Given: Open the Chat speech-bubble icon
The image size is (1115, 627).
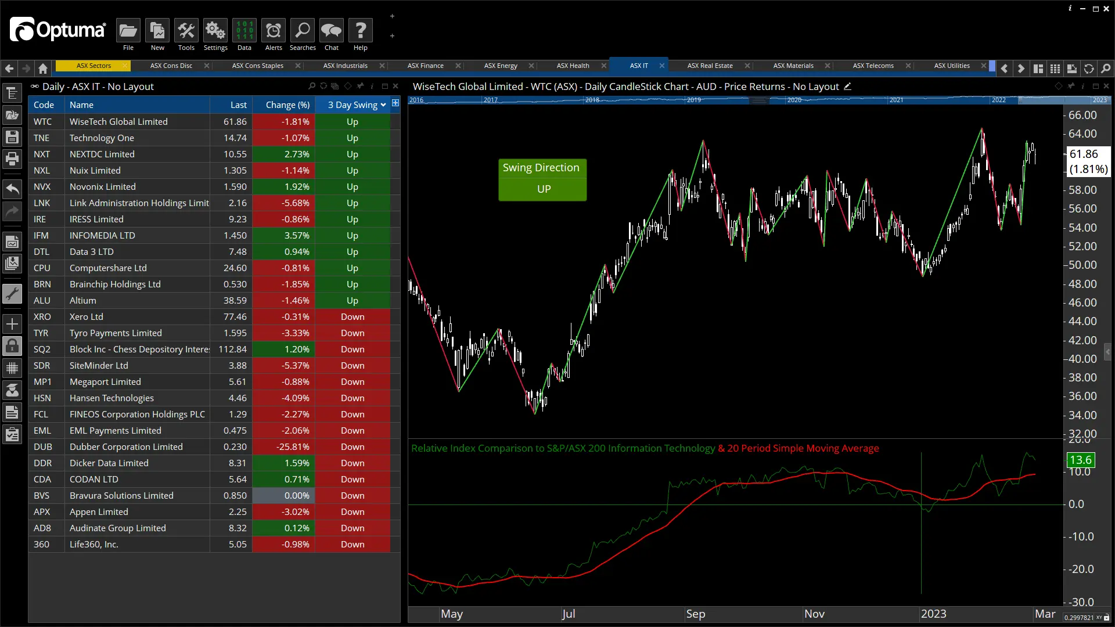Looking at the screenshot, I should 332,31.
